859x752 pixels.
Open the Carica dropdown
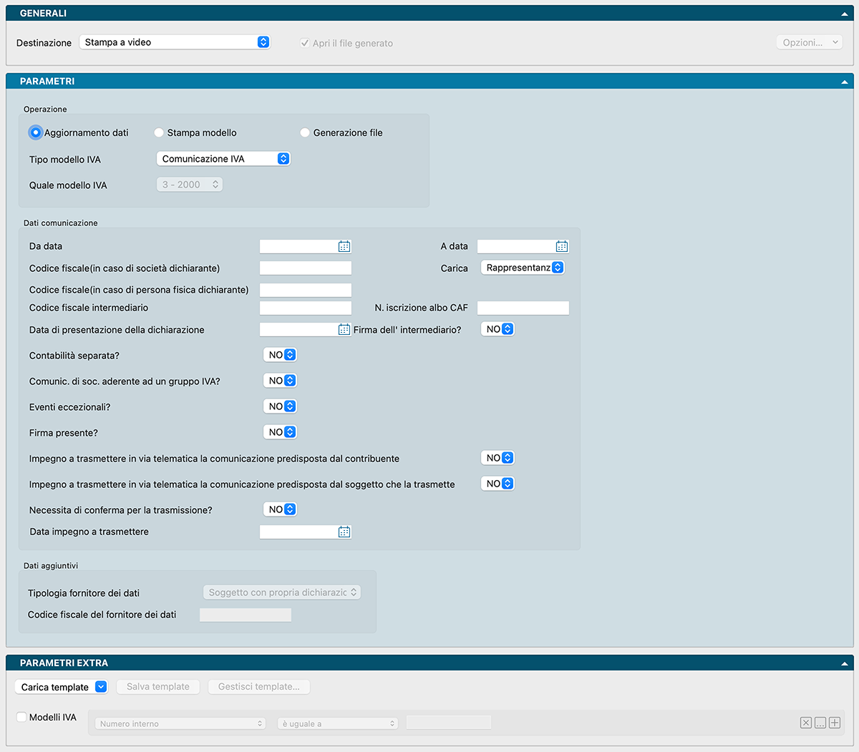point(523,268)
